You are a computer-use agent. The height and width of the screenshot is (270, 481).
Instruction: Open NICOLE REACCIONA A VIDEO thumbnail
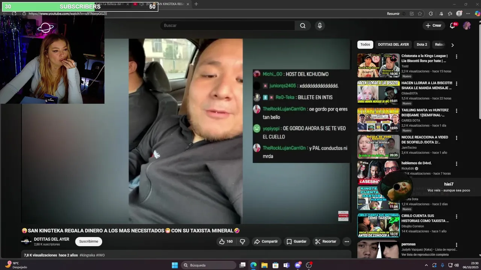(x=378, y=147)
